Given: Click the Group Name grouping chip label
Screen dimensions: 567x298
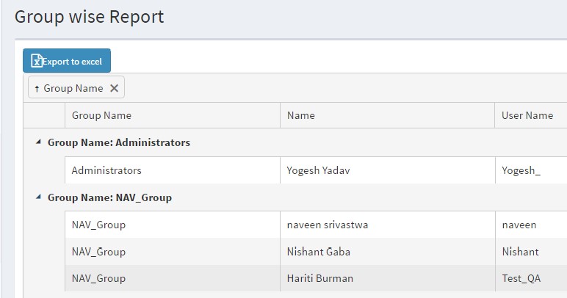Looking at the screenshot, I should (x=73, y=88).
